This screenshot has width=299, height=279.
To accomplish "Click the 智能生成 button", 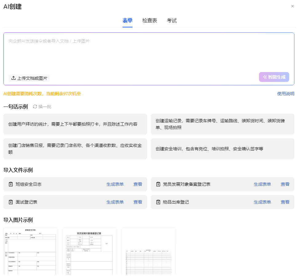I will (x=274, y=77).
